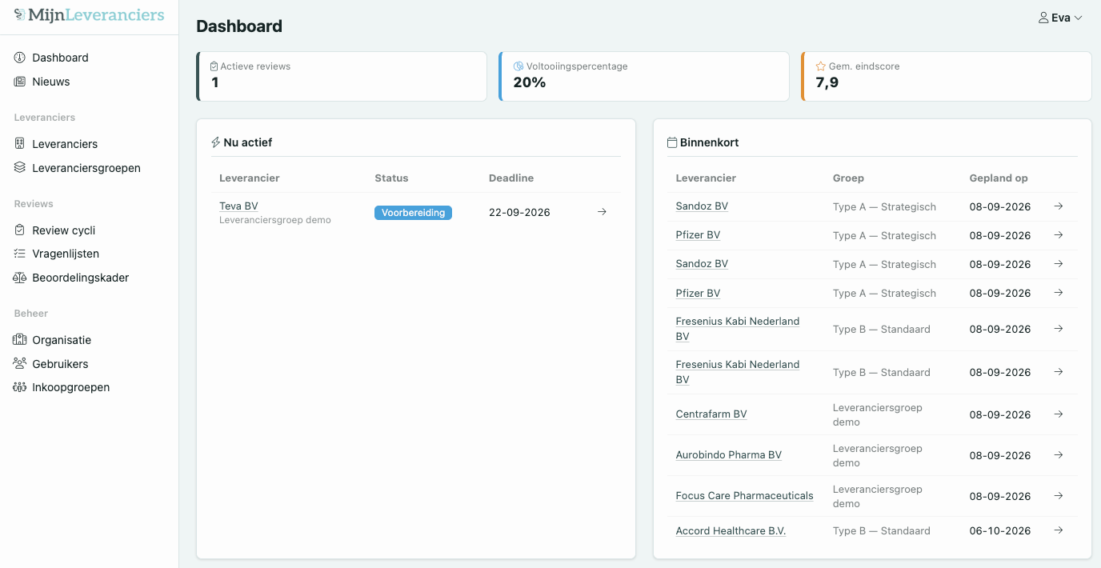This screenshot has height=568, width=1101.
Task: Click the arrow for Focus Care Pharmaceuticals
Action: 1059,496
